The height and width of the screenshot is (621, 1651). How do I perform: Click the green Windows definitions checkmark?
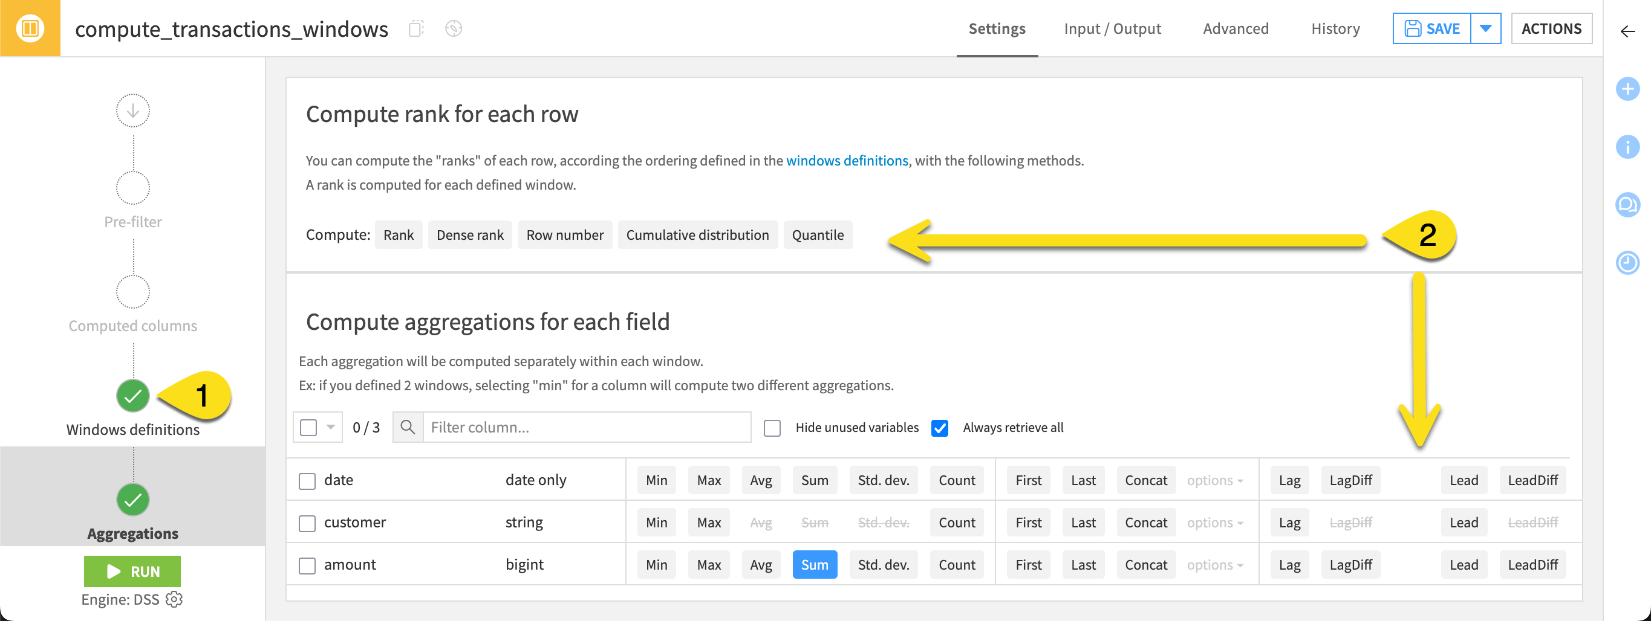(132, 396)
